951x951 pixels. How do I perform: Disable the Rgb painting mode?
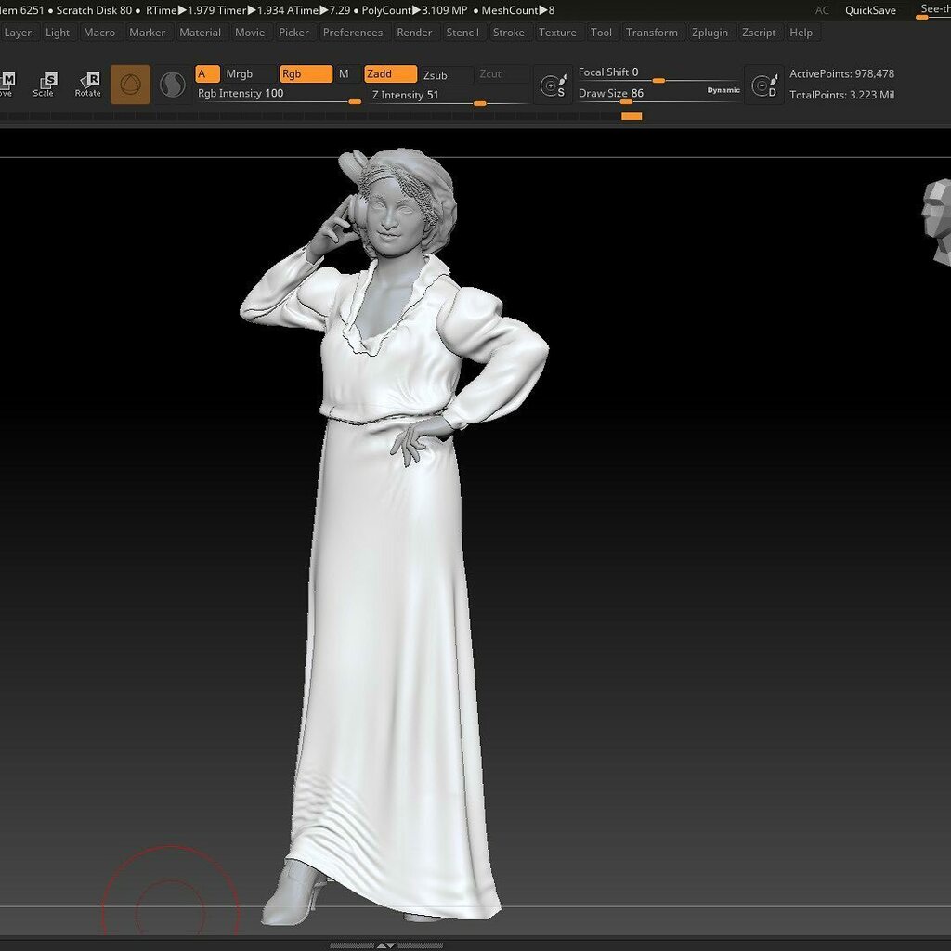click(x=305, y=74)
